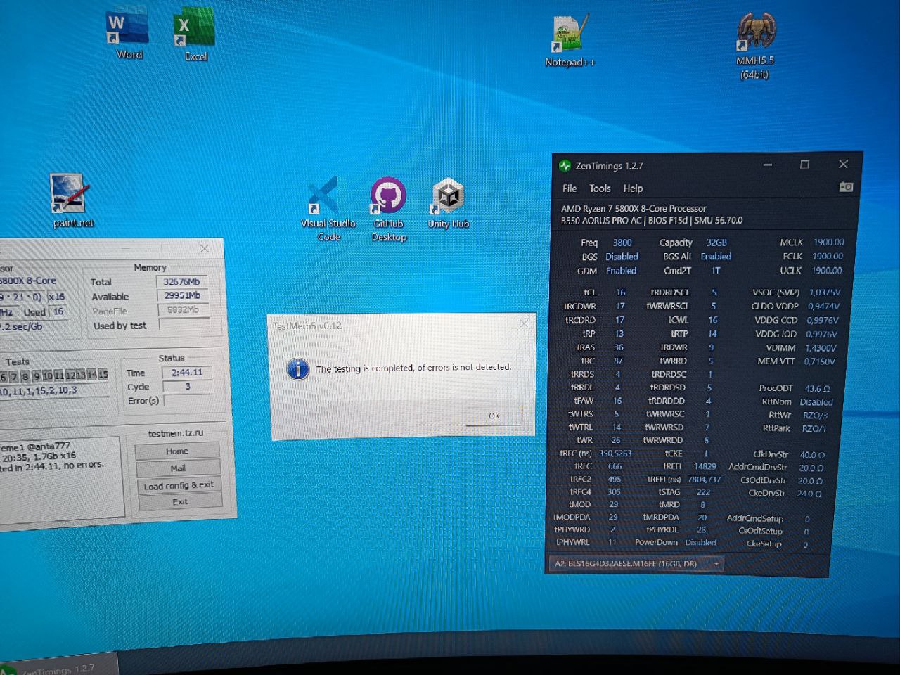This screenshot has height=675, width=900.
Task: Launch Notepad++ from the desktop
Action: tap(570, 41)
